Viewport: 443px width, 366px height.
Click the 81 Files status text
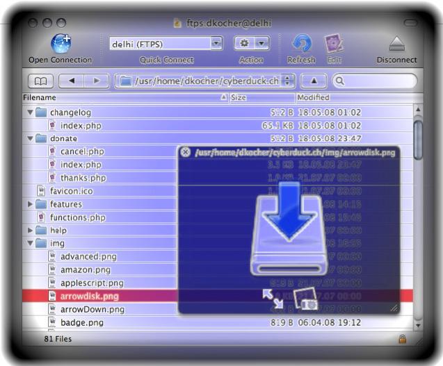click(58, 339)
